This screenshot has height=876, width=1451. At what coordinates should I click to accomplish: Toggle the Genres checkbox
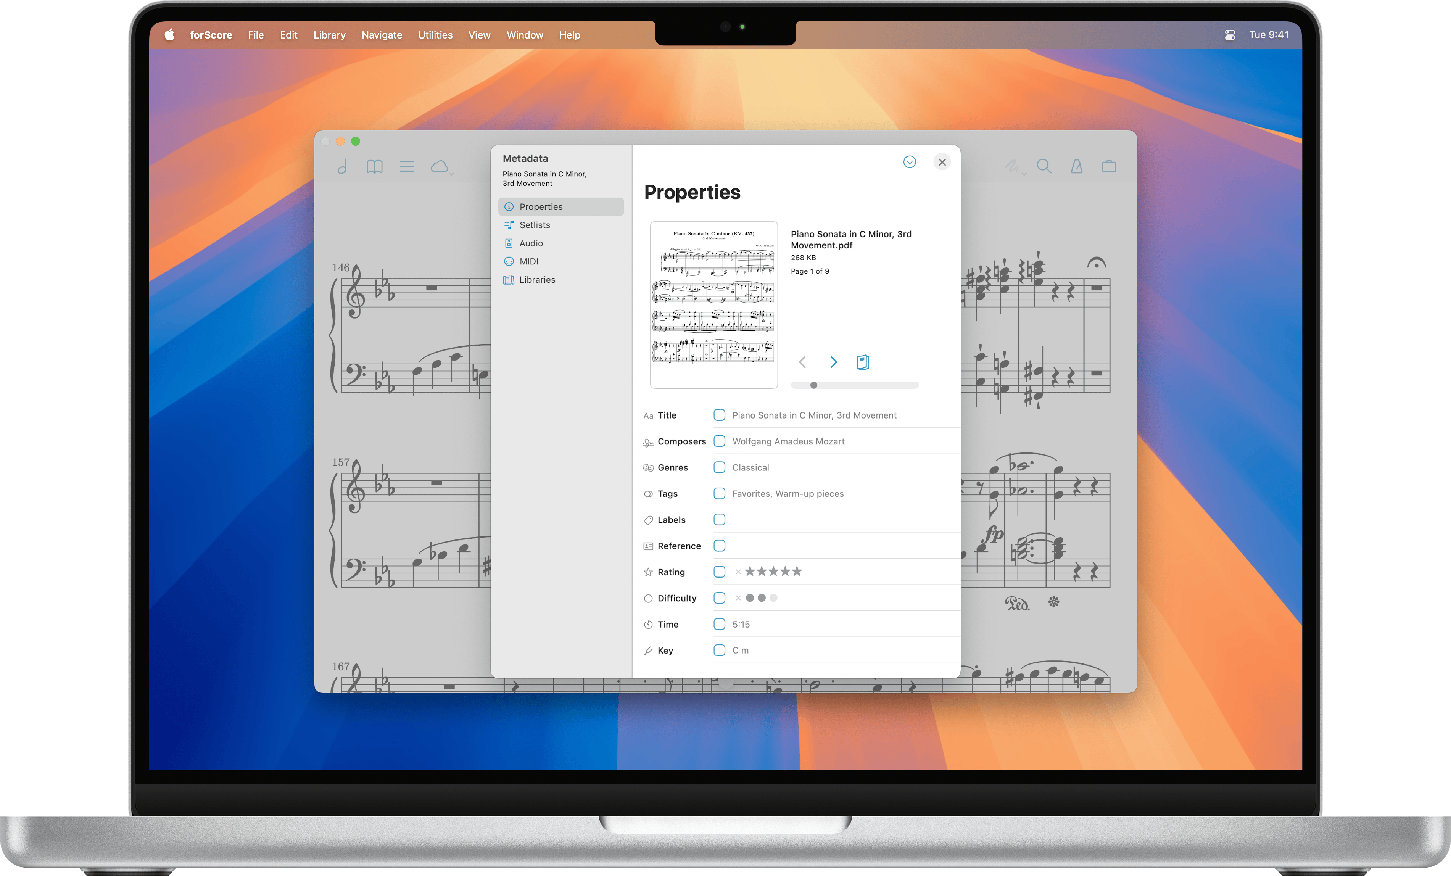719,467
